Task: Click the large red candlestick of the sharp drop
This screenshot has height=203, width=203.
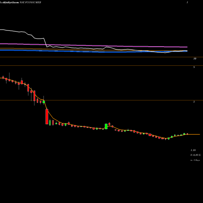Action: tap(47, 117)
